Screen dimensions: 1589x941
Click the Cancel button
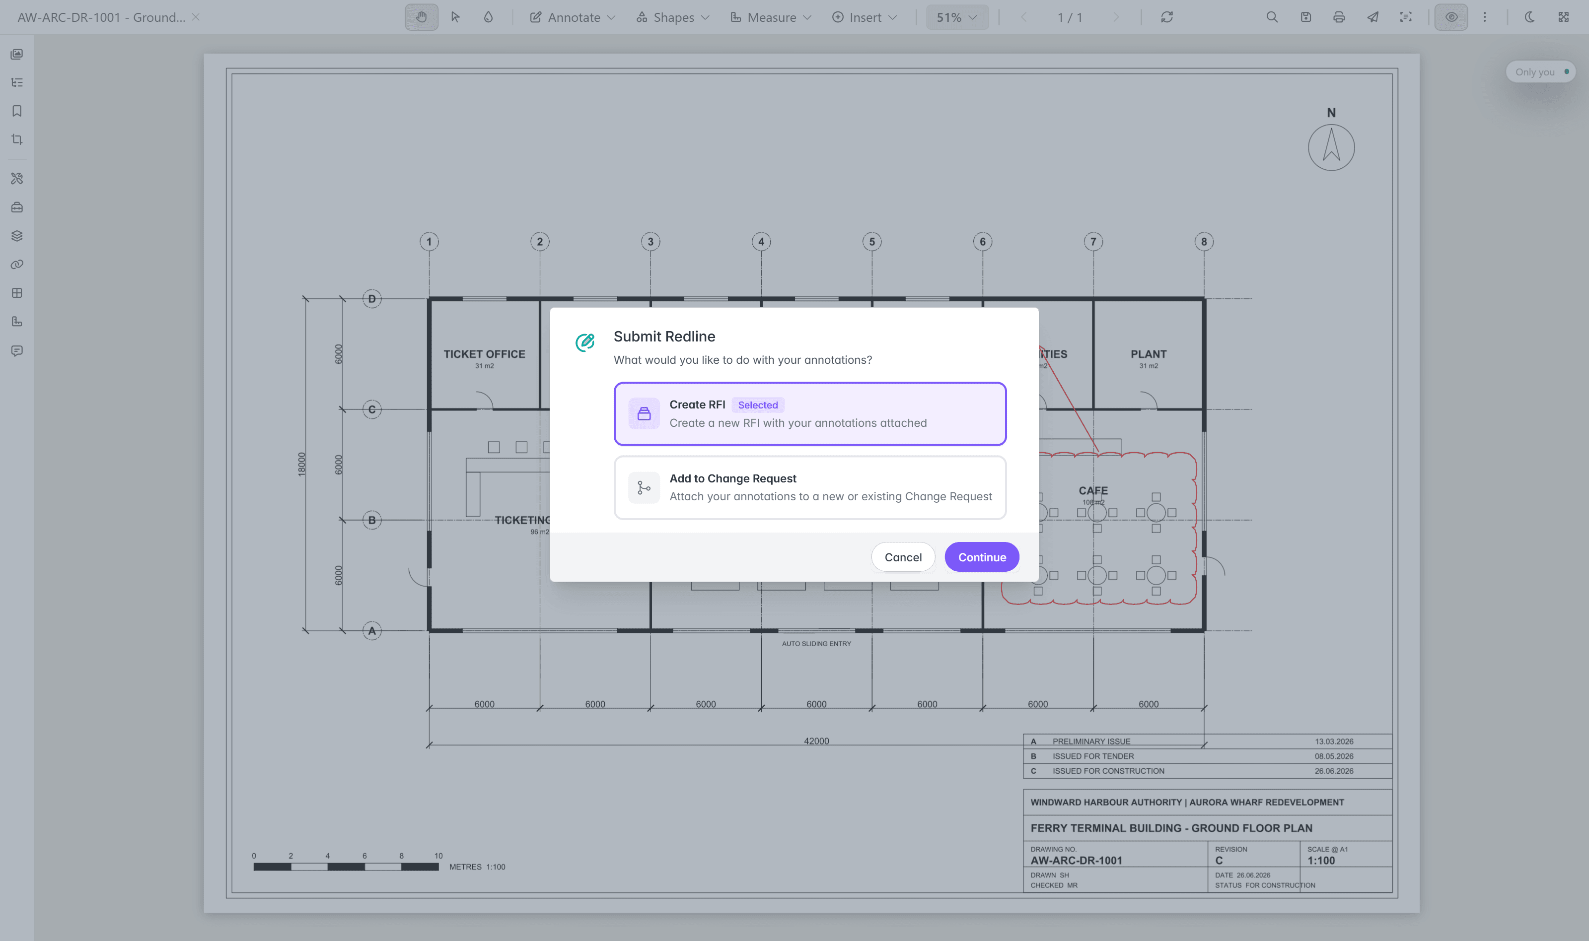pos(903,557)
